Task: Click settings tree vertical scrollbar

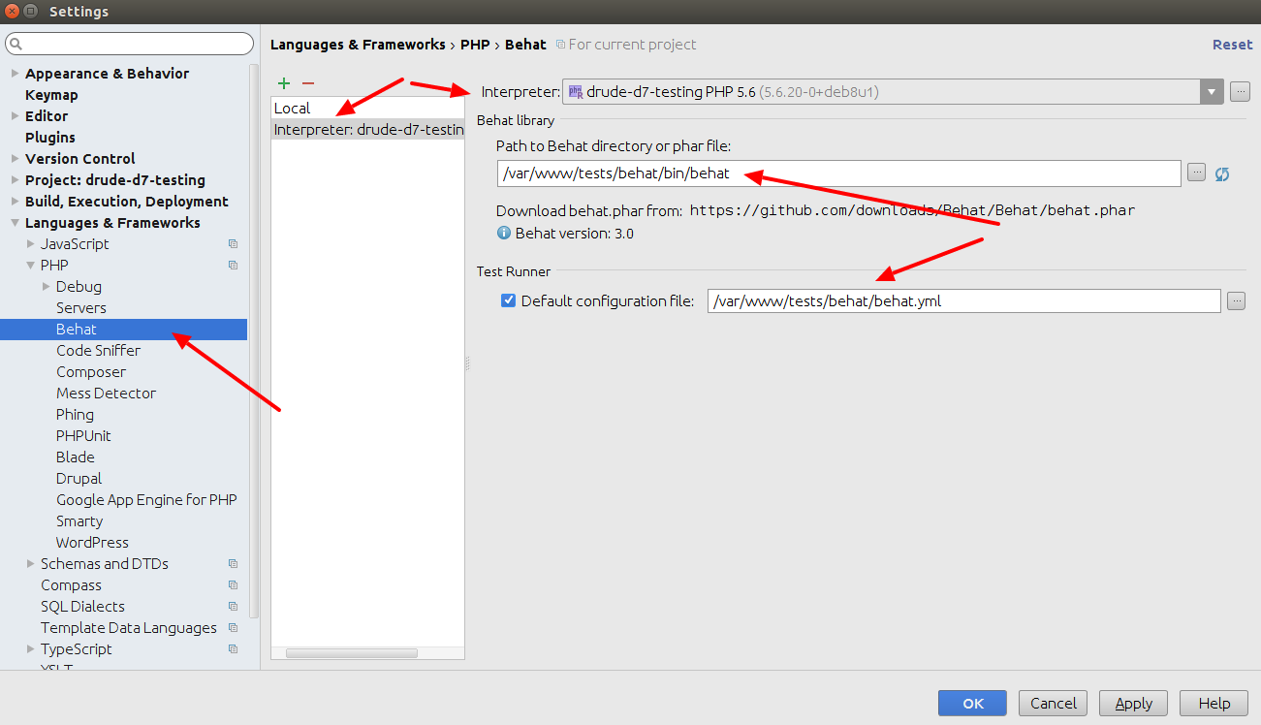Action: [255, 339]
